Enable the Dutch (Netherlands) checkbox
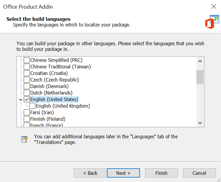 click(x=27, y=93)
